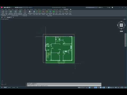
Task: Click the W compass letter on ViewCube
Action: click(117, 25)
